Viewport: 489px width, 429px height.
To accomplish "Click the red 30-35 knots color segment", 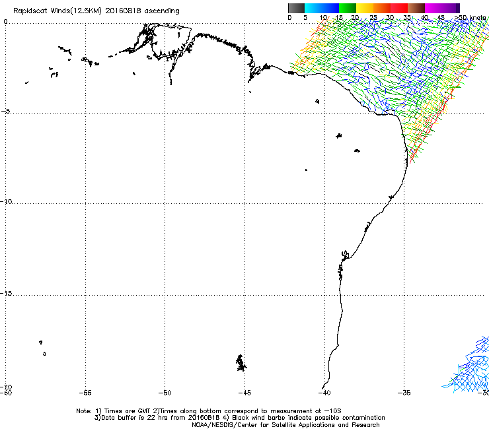I will pyautogui.click(x=399, y=8).
